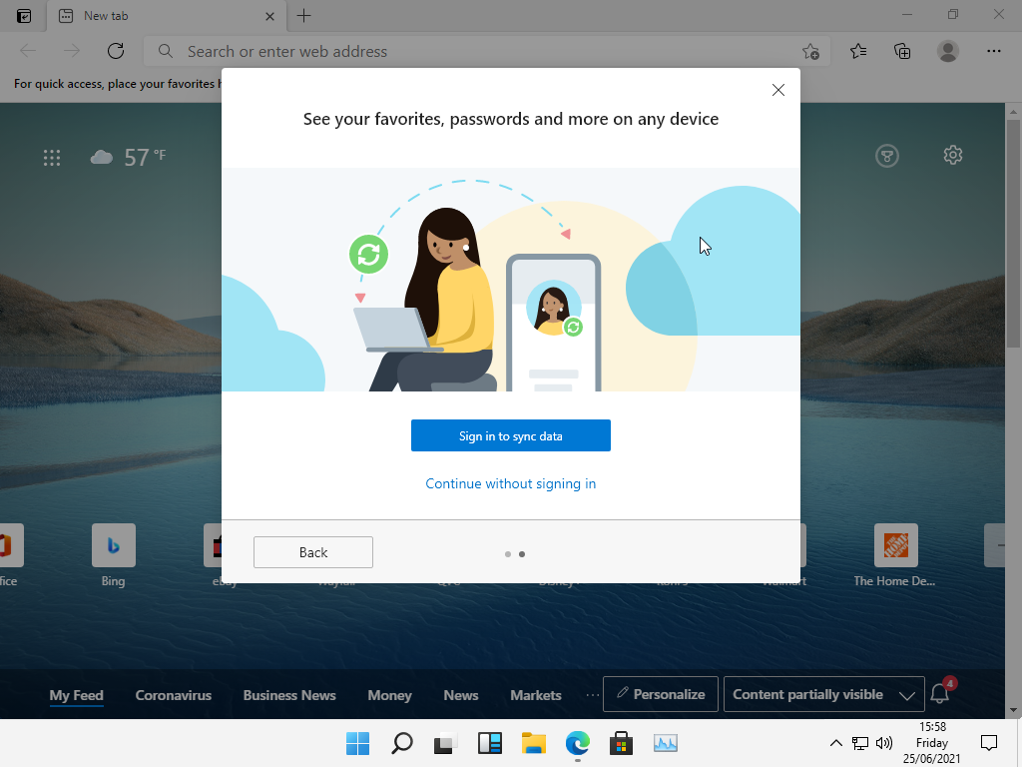The height and width of the screenshot is (767, 1022).
Task: Click Sign in to sync data
Action: (x=510, y=435)
